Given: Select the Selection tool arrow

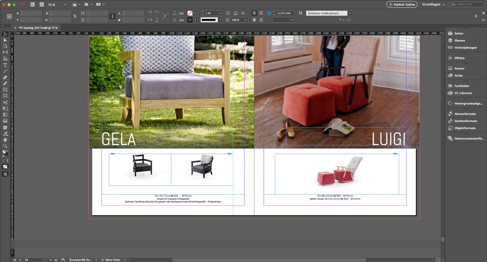Looking at the screenshot, I should (5, 34).
